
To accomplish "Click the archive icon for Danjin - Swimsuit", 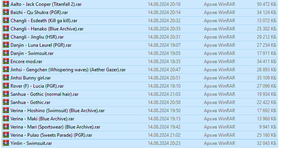I will [x=6, y=53].
